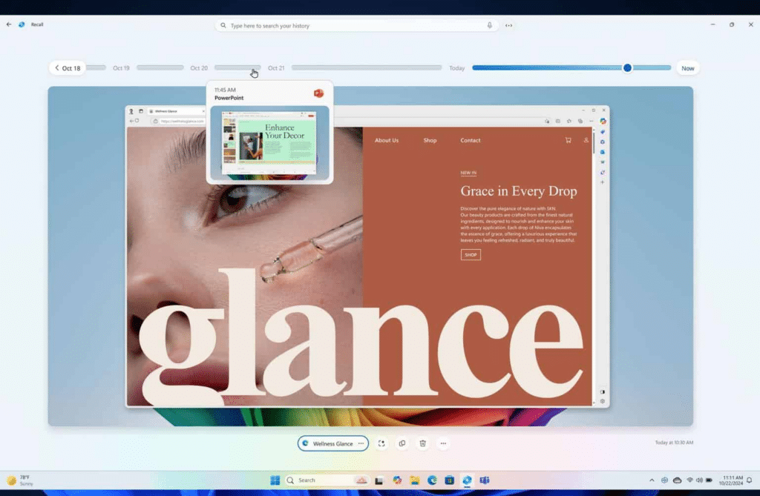
Task: Click the screen capture icon below snapshot
Action: pyautogui.click(x=381, y=443)
